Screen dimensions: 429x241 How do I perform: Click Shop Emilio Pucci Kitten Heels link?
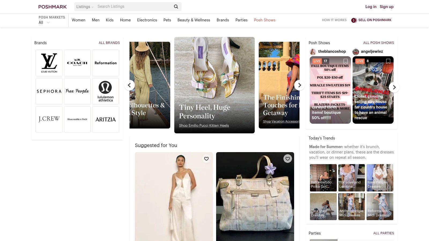(x=204, y=126)
